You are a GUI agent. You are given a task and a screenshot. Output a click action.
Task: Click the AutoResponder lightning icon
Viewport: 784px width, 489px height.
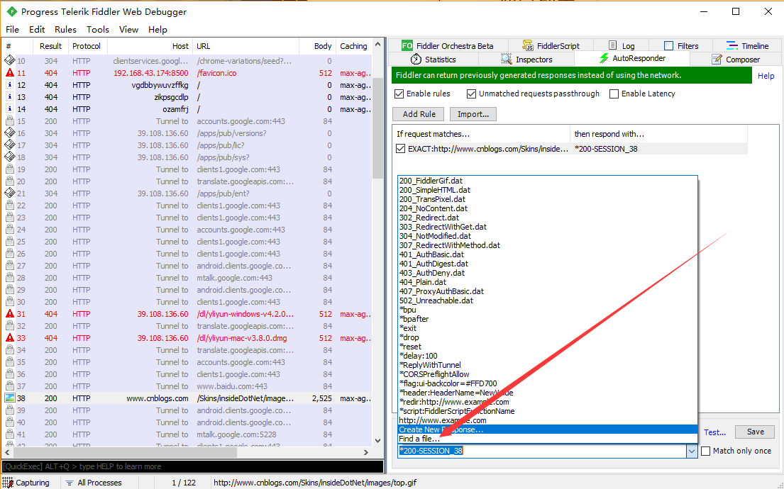[x=604, y=58]
